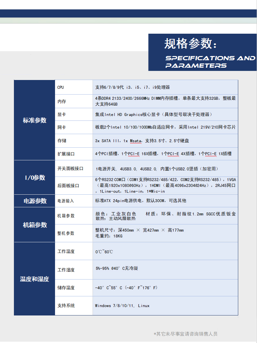Image resolution: width=257 pixels, height=343 pixels.
Task: Click the 机箱参数 dark blue header cell
Action: [35, 225]
